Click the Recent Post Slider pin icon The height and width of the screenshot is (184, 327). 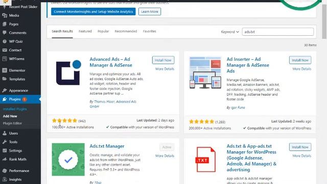(5, 7)
